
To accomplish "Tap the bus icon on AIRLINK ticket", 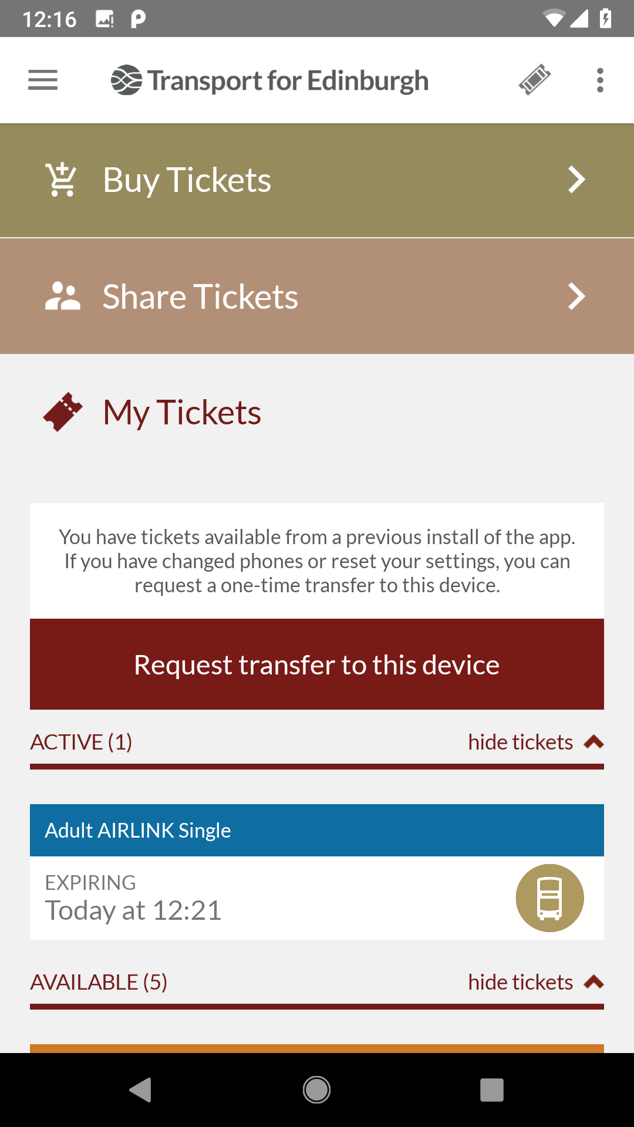I will tap(549, 898).
